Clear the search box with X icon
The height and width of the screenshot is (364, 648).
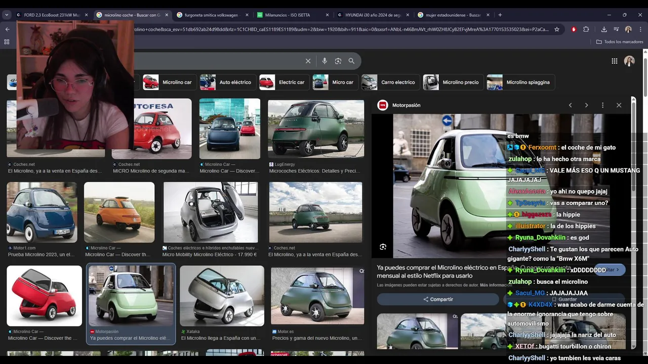308,61
